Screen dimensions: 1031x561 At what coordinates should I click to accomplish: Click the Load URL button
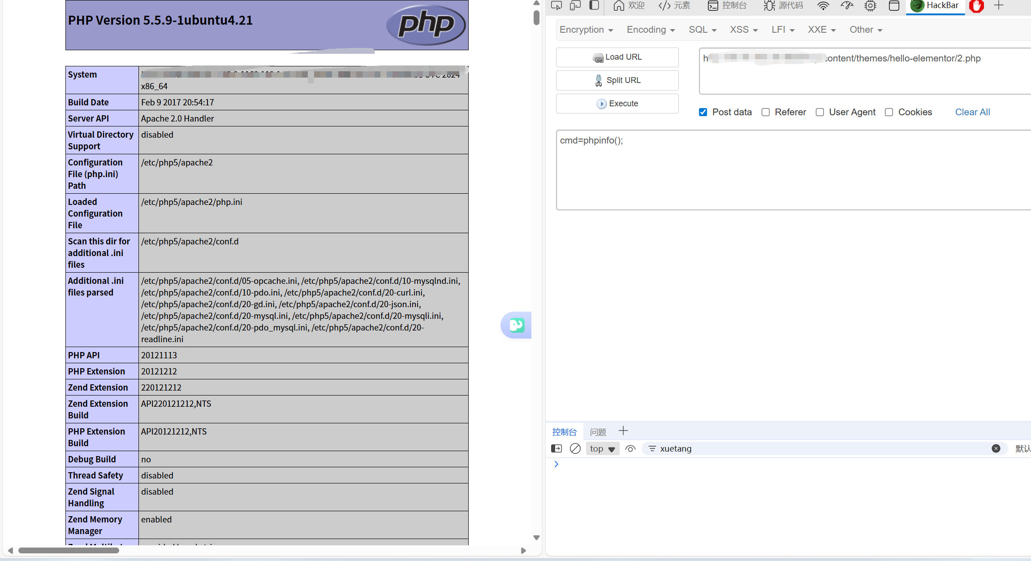[x=617, y=57]
